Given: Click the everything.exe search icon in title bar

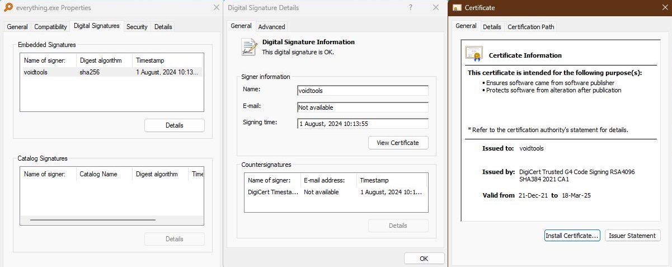Looking at the screenshot, I should pyautogui.click(x=8, y=8).
